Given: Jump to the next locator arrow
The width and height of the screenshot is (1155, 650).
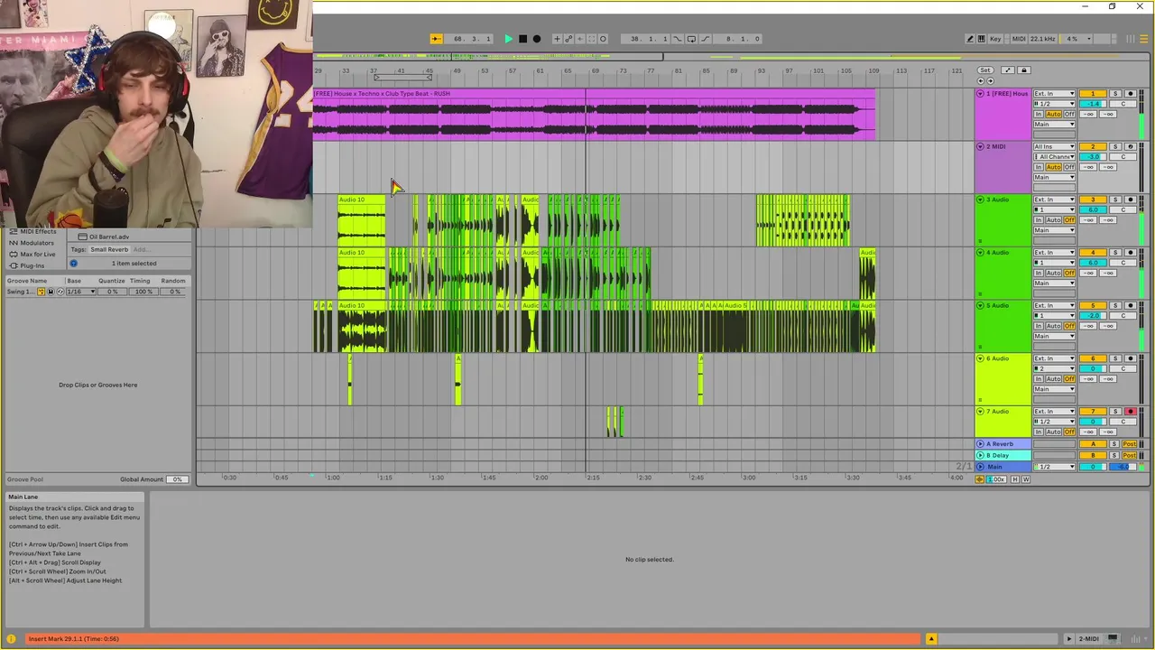Looking at the screenshot, I should point(990,81).
